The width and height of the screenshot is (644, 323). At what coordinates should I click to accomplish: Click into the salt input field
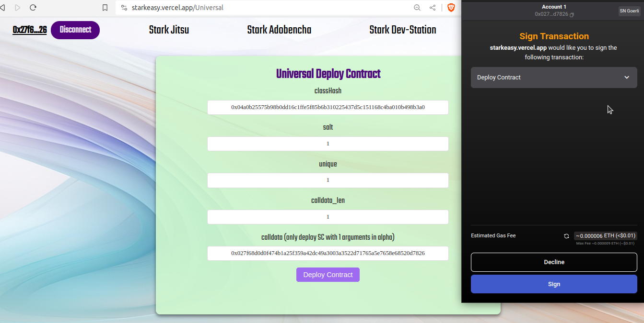coord(328,144)
